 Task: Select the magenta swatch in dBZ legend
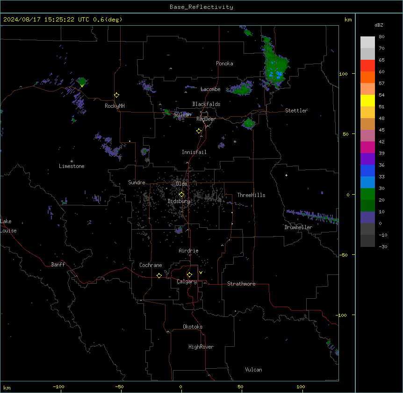(x=367, y=147)
